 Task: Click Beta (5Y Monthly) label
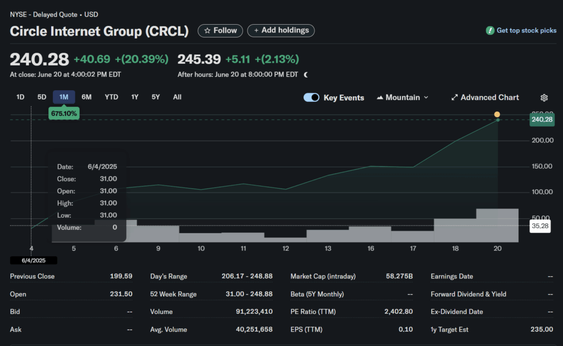click(x=317, y=294)
